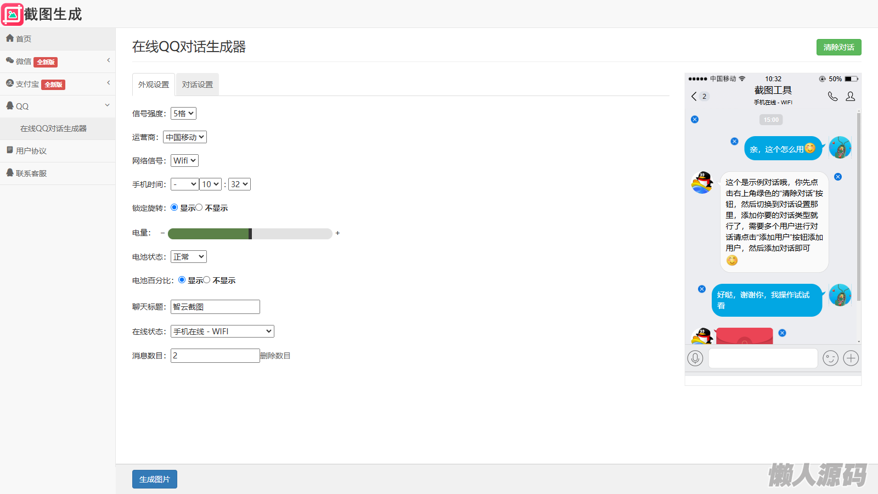
Task: Delete the 15:00 timestamp with blue X
Action: click(x=695, y=120)
